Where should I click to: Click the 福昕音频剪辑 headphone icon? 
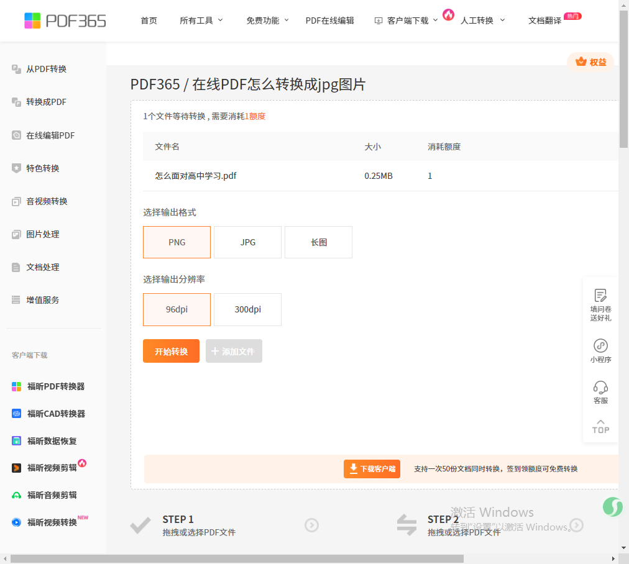(x=16, y=495)
